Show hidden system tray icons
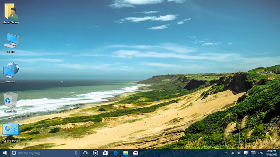 [226, 153]
